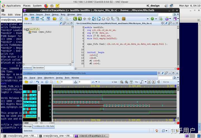The image size is (201, 138).
Task: Switch to the Declaration tab
Action: (38, 67)
